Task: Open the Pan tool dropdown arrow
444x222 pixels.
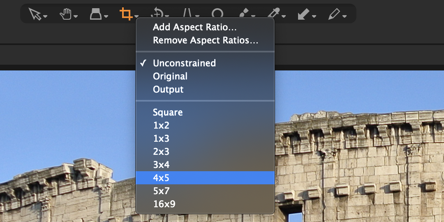Action: pos(76,16)
